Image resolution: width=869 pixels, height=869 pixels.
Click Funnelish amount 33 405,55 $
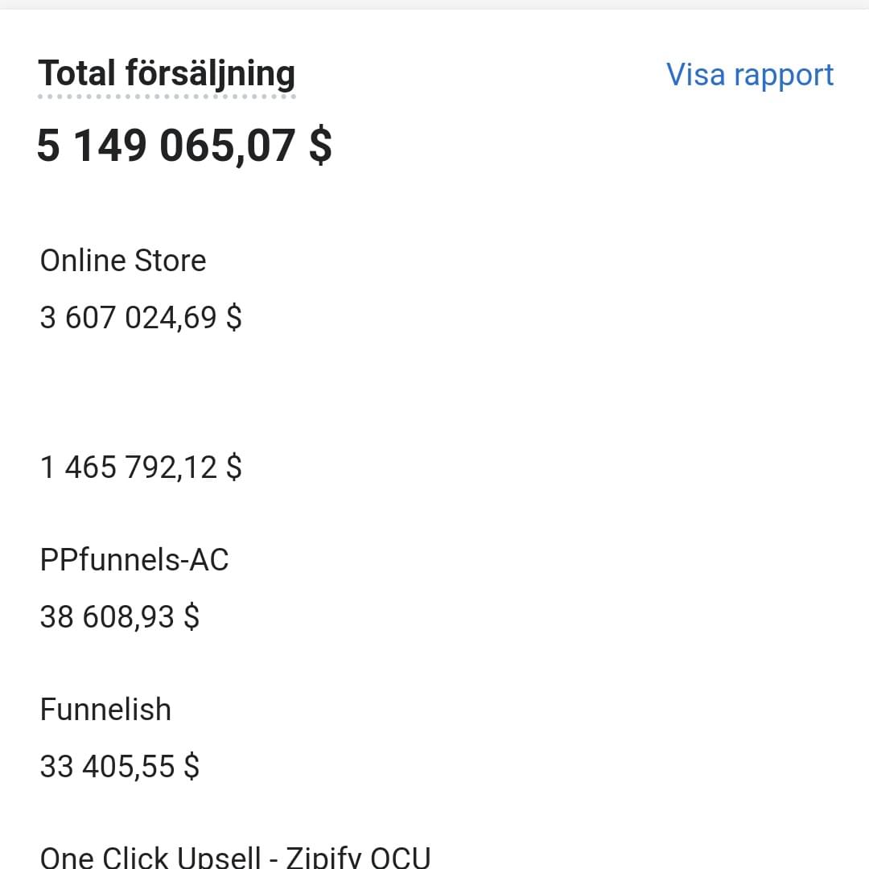[119, 766]
